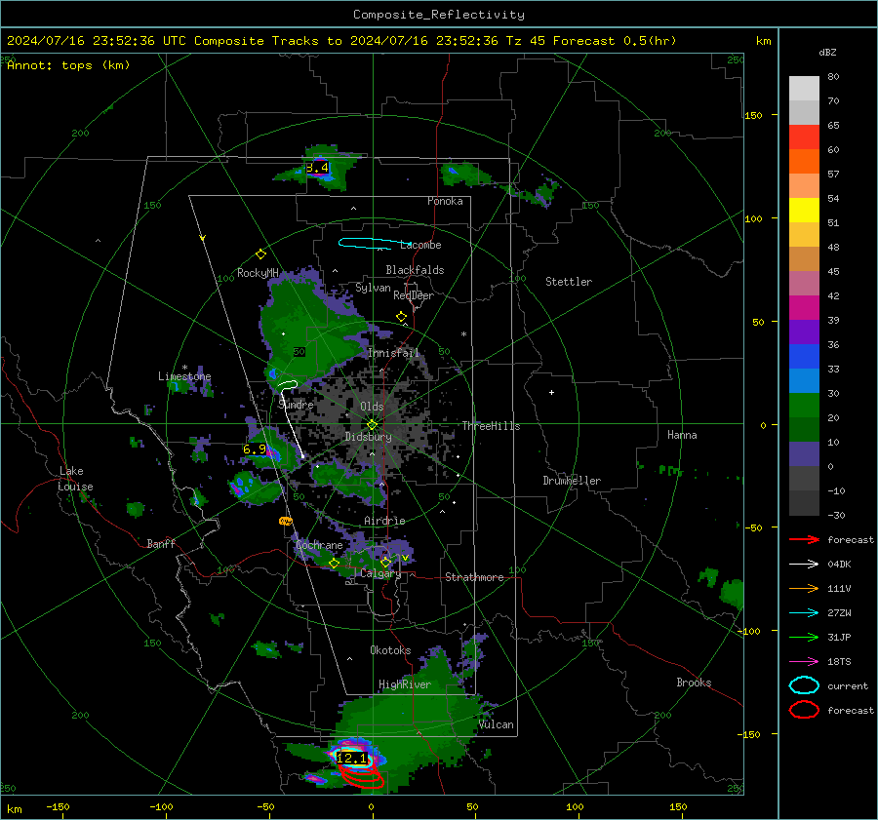Viewport: 878px width, 820px height.
Task: Click the white 04DK arrow in the legend
Action: tap(804, 565)
